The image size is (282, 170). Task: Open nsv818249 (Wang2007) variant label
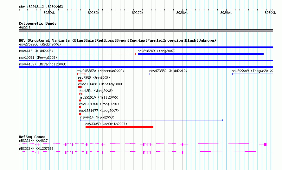tap(157, 51)
